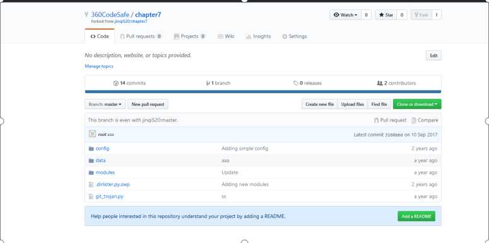Click the watchers count 0

coord(366,15)
